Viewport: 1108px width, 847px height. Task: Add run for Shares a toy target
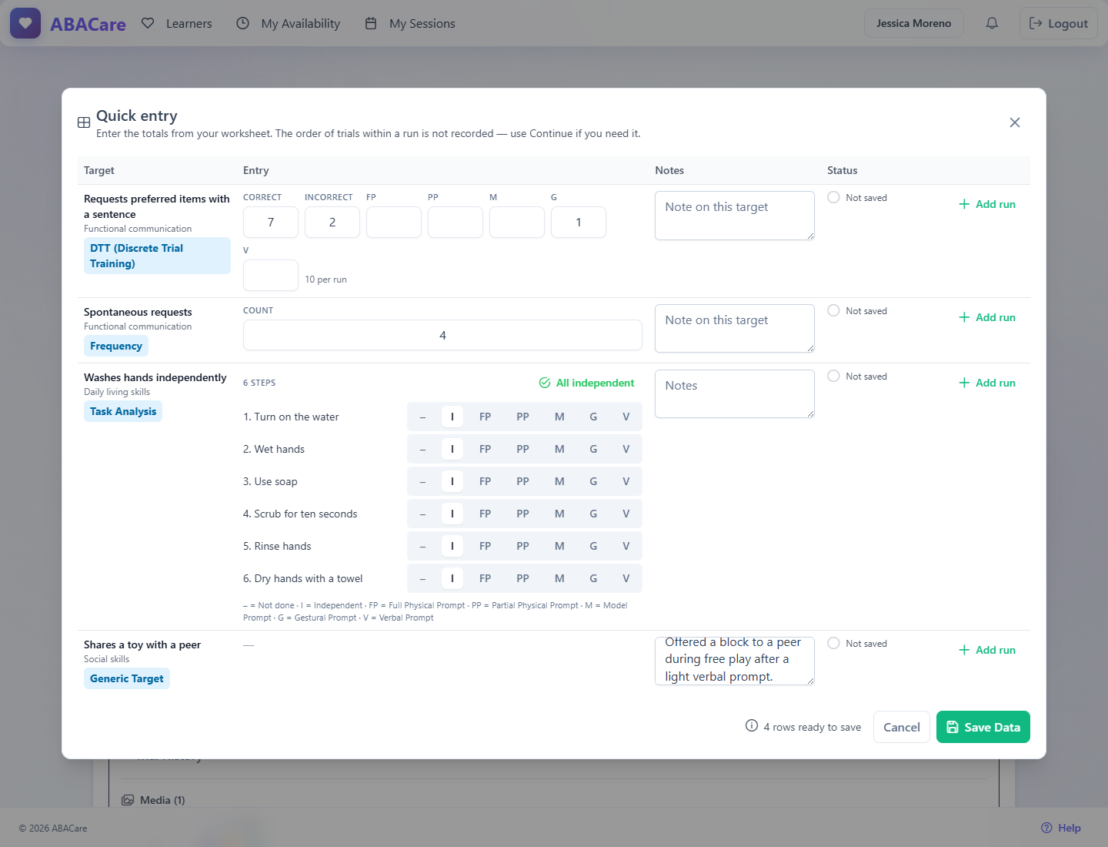coord(987,650)
